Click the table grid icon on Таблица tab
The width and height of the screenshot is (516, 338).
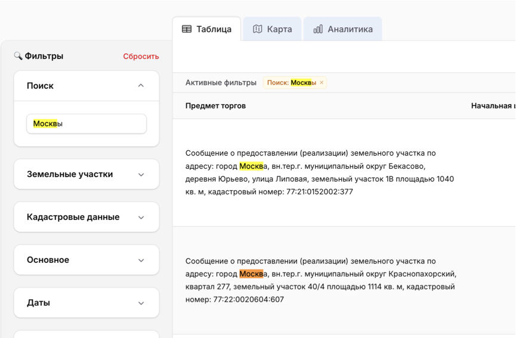(187, 29)
